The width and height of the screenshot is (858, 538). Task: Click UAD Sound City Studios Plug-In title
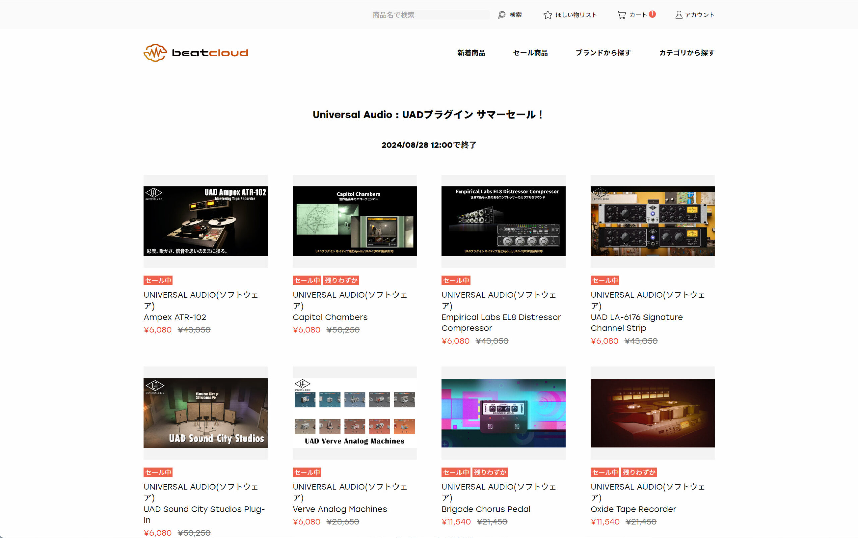point(204,514)
